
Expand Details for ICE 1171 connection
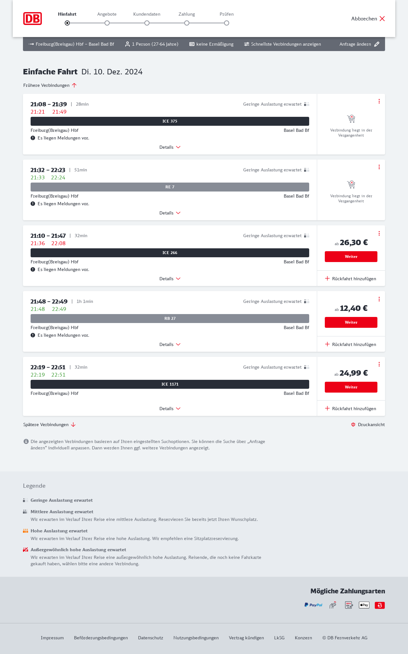[170, 409]
